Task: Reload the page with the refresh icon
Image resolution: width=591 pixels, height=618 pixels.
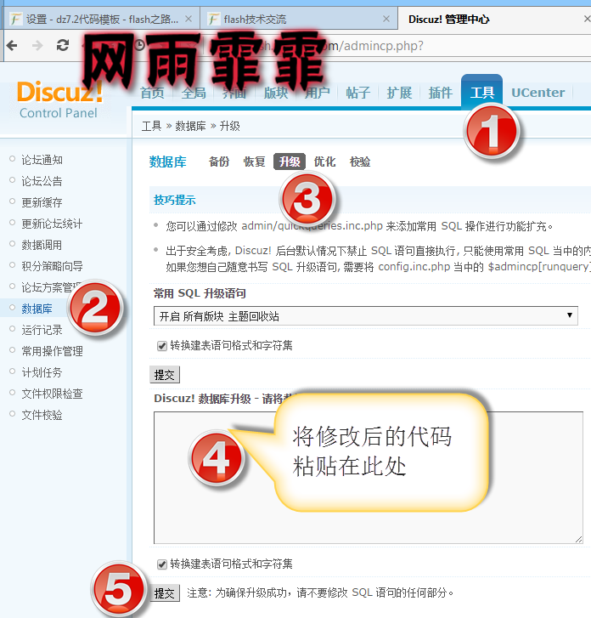Action: tap(63, 45)
